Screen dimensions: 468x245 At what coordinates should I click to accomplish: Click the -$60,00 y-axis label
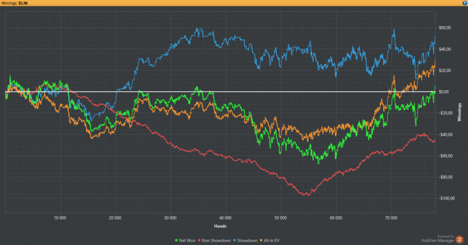(445, 156)
